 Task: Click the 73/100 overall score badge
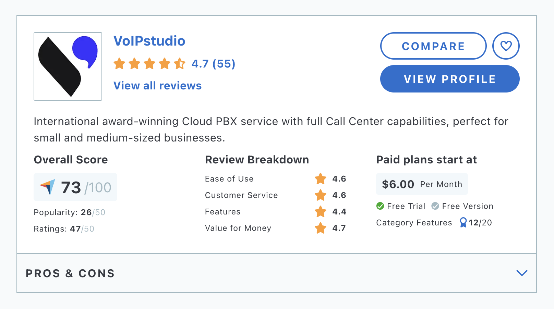click(x=75, y=187)
